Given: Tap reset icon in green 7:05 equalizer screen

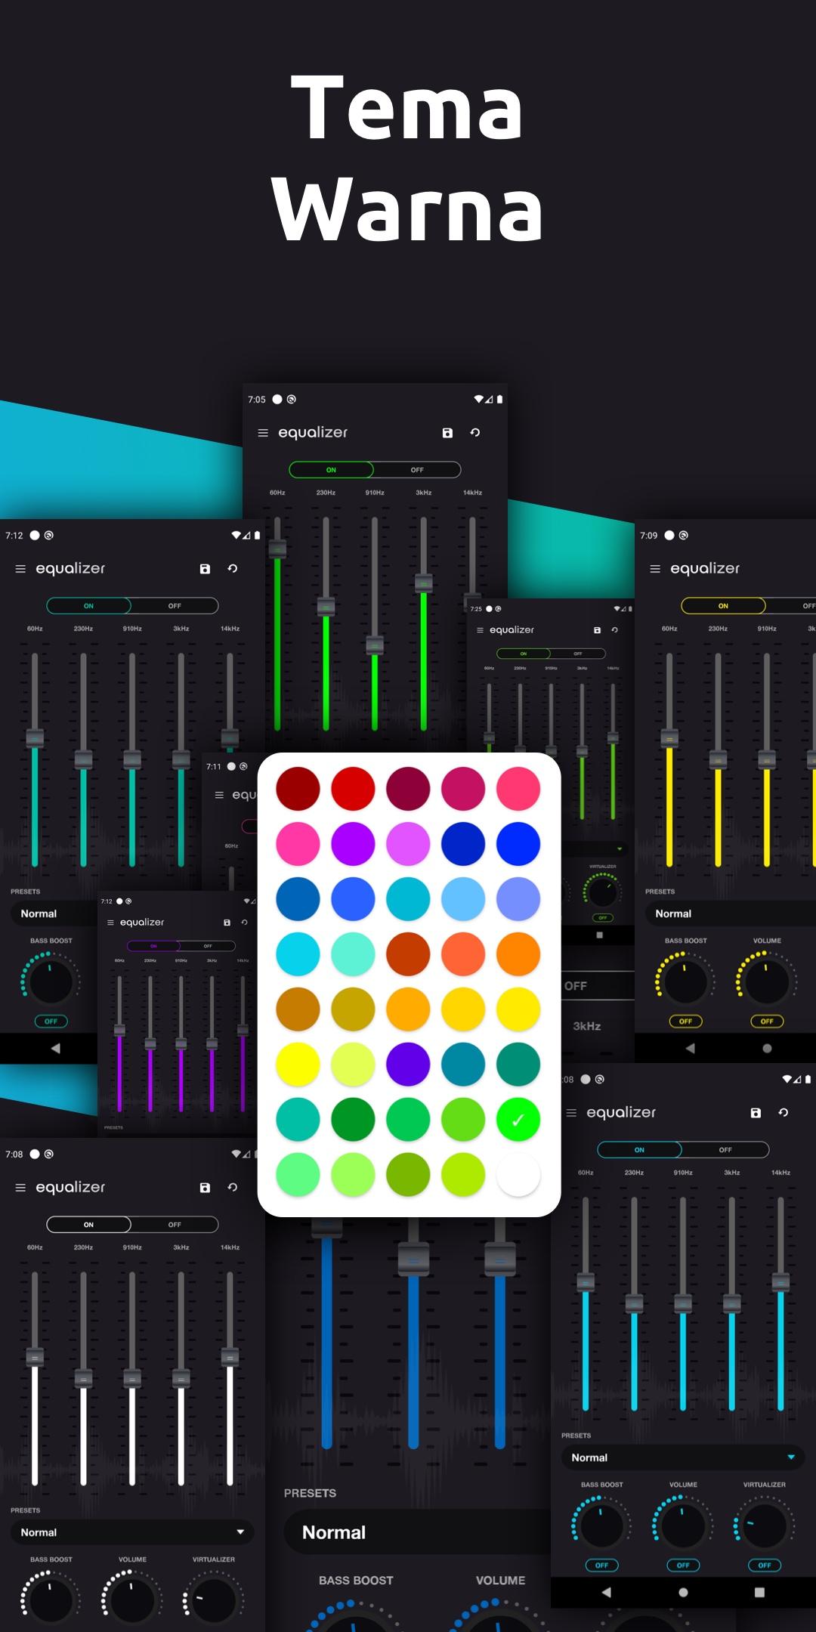Looking at the screenshot, I should [x=475, y=433].
